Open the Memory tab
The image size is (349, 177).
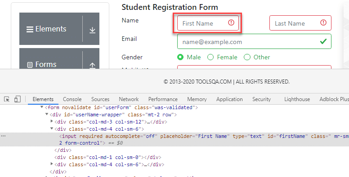pyautogui.click(x=197, y=99)
